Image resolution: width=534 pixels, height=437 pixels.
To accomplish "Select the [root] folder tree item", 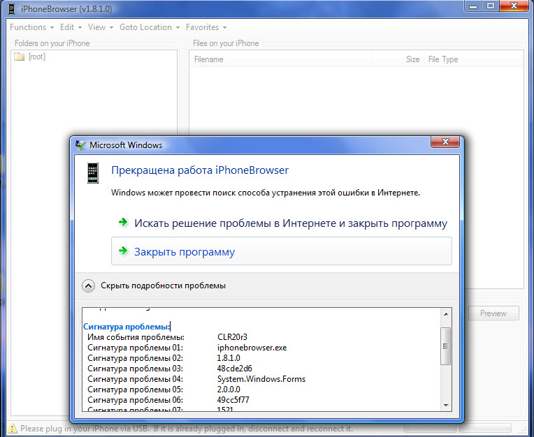I will pos(37,57).
